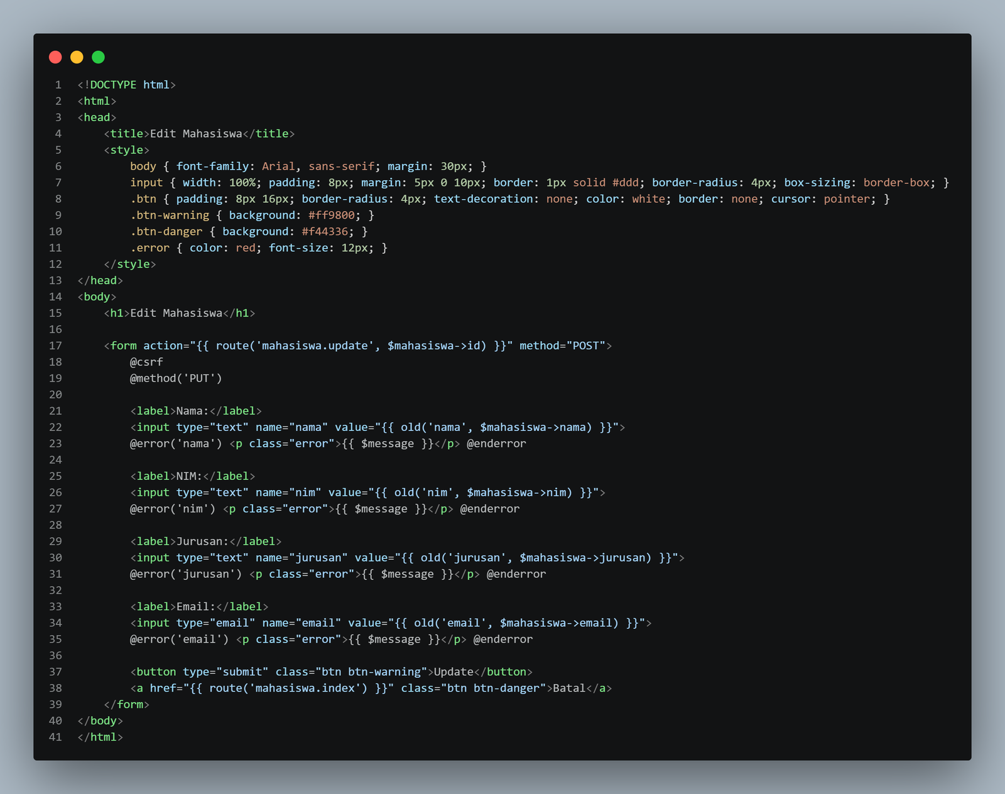Click the '@csrf' directive
Viewport: 1005px width, 794px height.
(146, 362)
